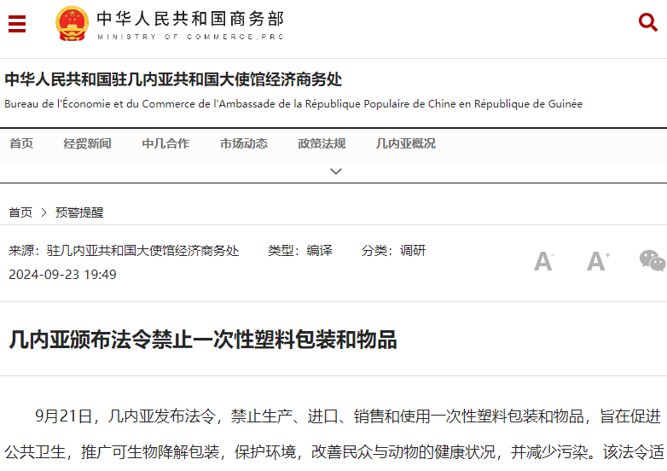Click the French bureau subtitle text

click(x=293, y=104)
